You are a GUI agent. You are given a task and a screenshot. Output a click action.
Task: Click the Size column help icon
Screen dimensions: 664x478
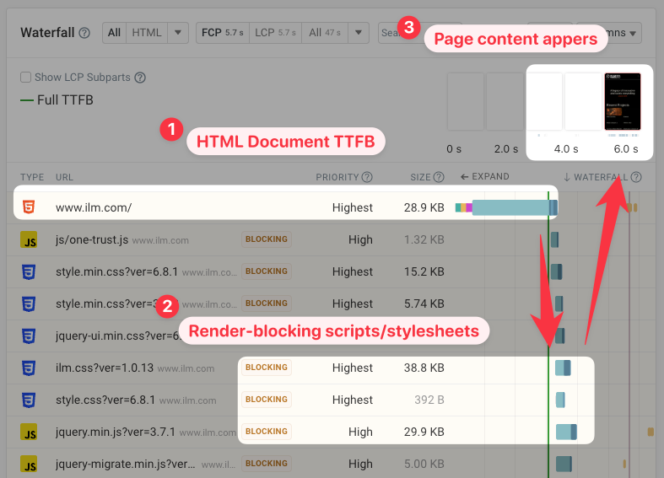click(438, 177)
